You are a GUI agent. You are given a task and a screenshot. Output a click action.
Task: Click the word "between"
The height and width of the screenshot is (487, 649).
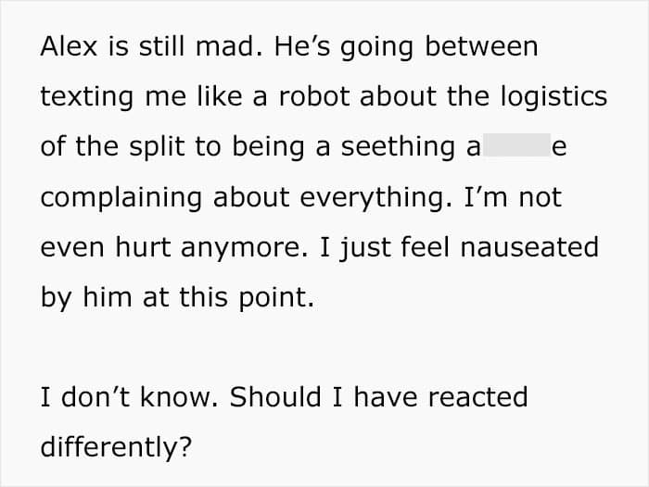coord(481,46)
